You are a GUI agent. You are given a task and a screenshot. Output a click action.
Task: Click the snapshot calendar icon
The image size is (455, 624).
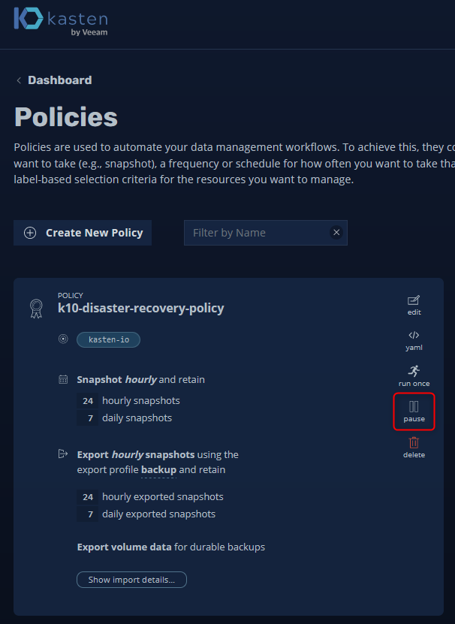click(x=63, y=380)
